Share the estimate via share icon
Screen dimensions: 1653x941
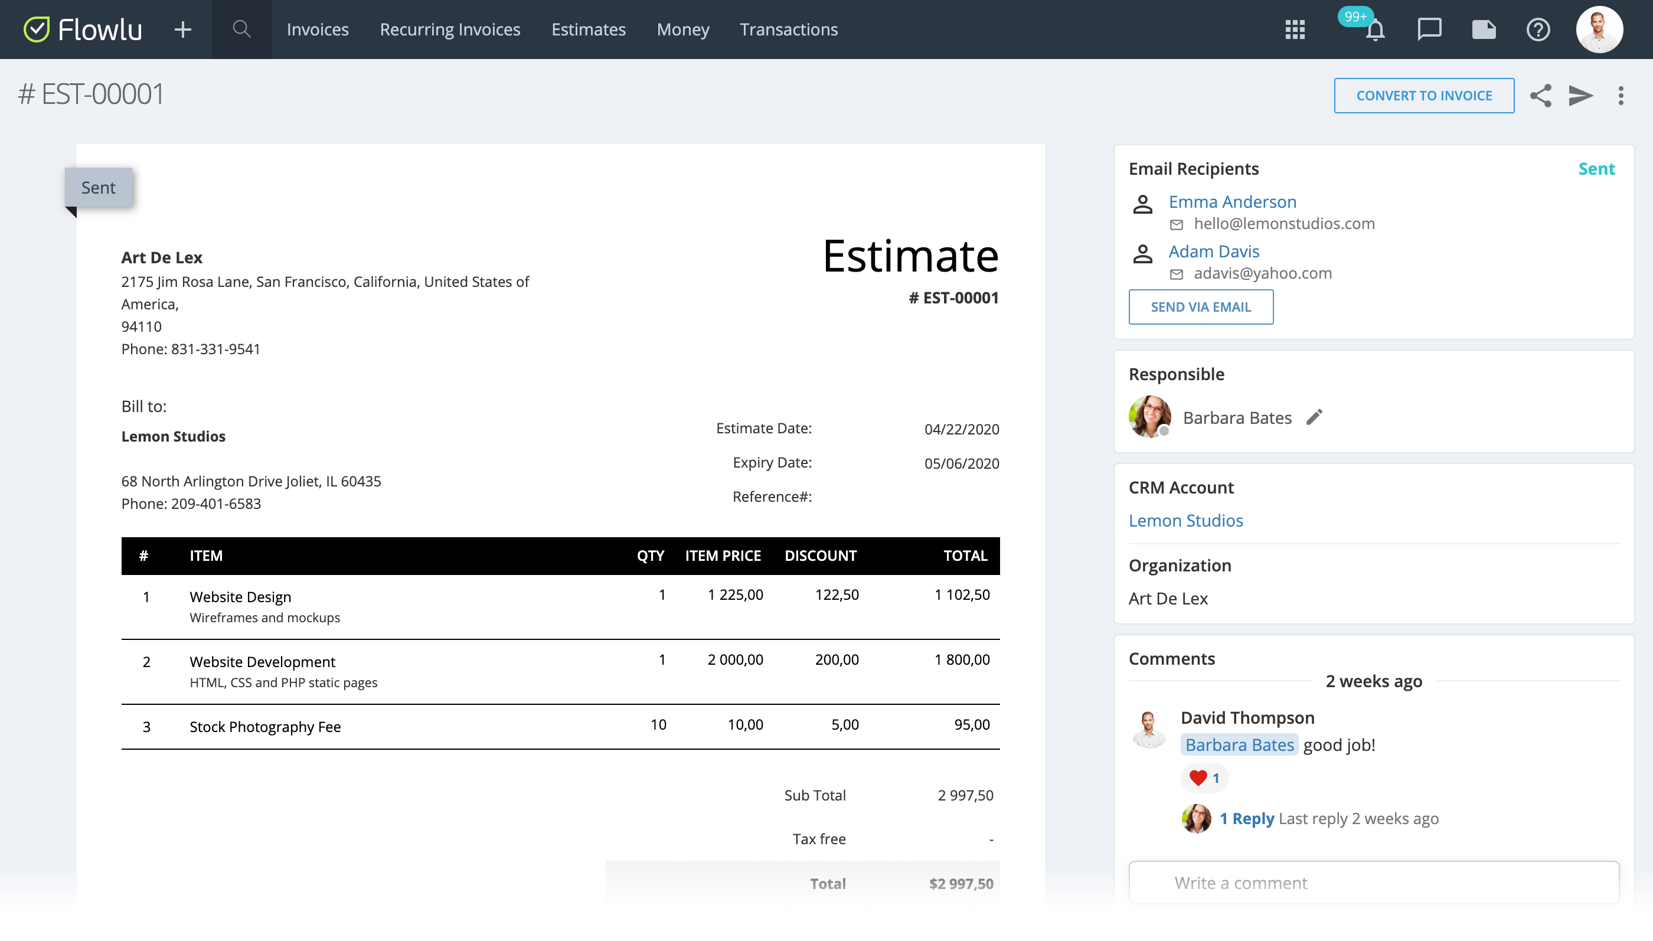[1541, 96]
